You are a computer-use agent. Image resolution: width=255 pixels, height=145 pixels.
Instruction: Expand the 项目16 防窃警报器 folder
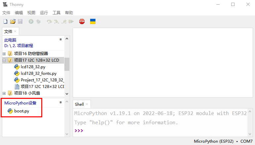[4, 53]
